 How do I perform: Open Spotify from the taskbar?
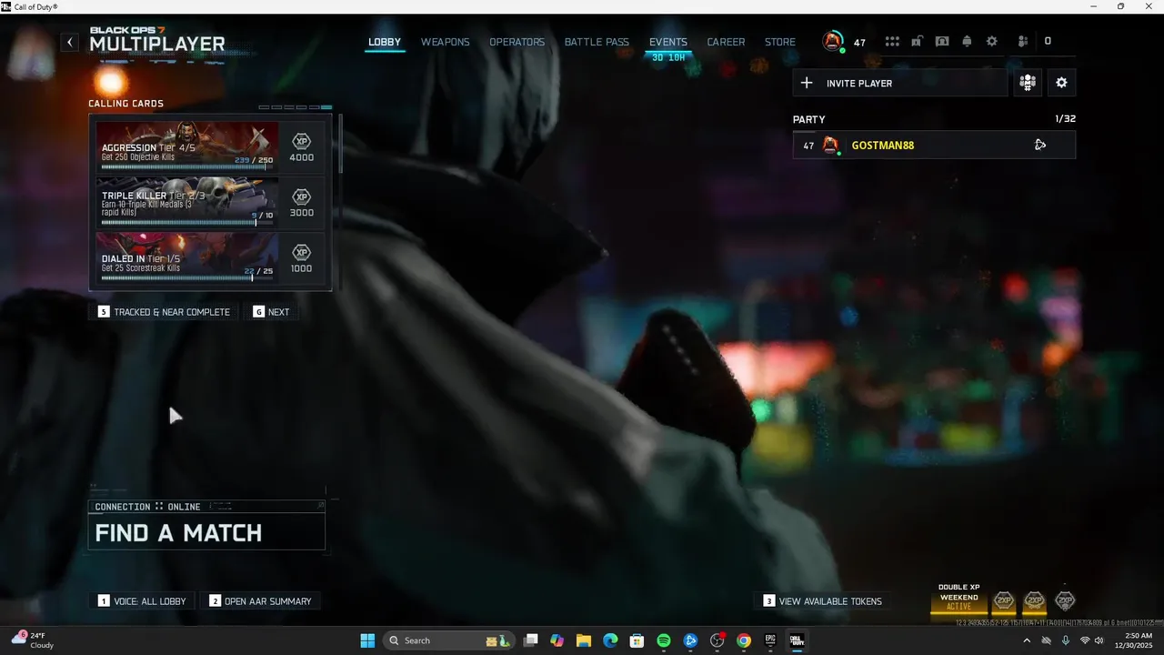click(x=664, y=640)
